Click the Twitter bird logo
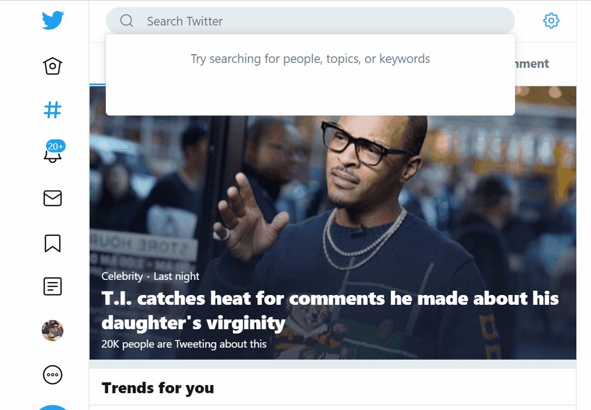Screen dimensions: 591x410 (53, 21)
